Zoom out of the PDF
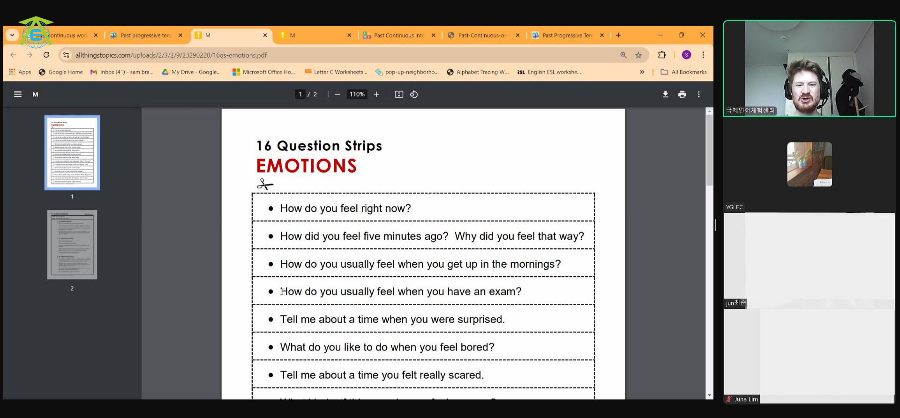 pyautogui.click(x=337, y=94)
